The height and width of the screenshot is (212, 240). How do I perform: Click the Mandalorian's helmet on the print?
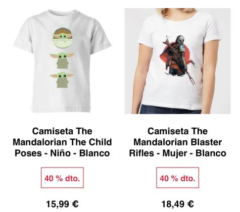tap(179, 40)
